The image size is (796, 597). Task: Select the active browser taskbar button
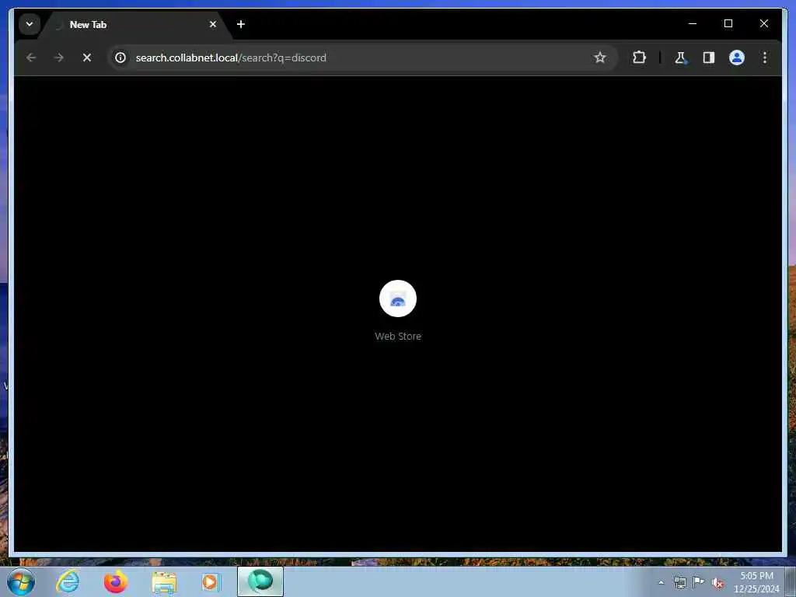click(x=260, y=581)
